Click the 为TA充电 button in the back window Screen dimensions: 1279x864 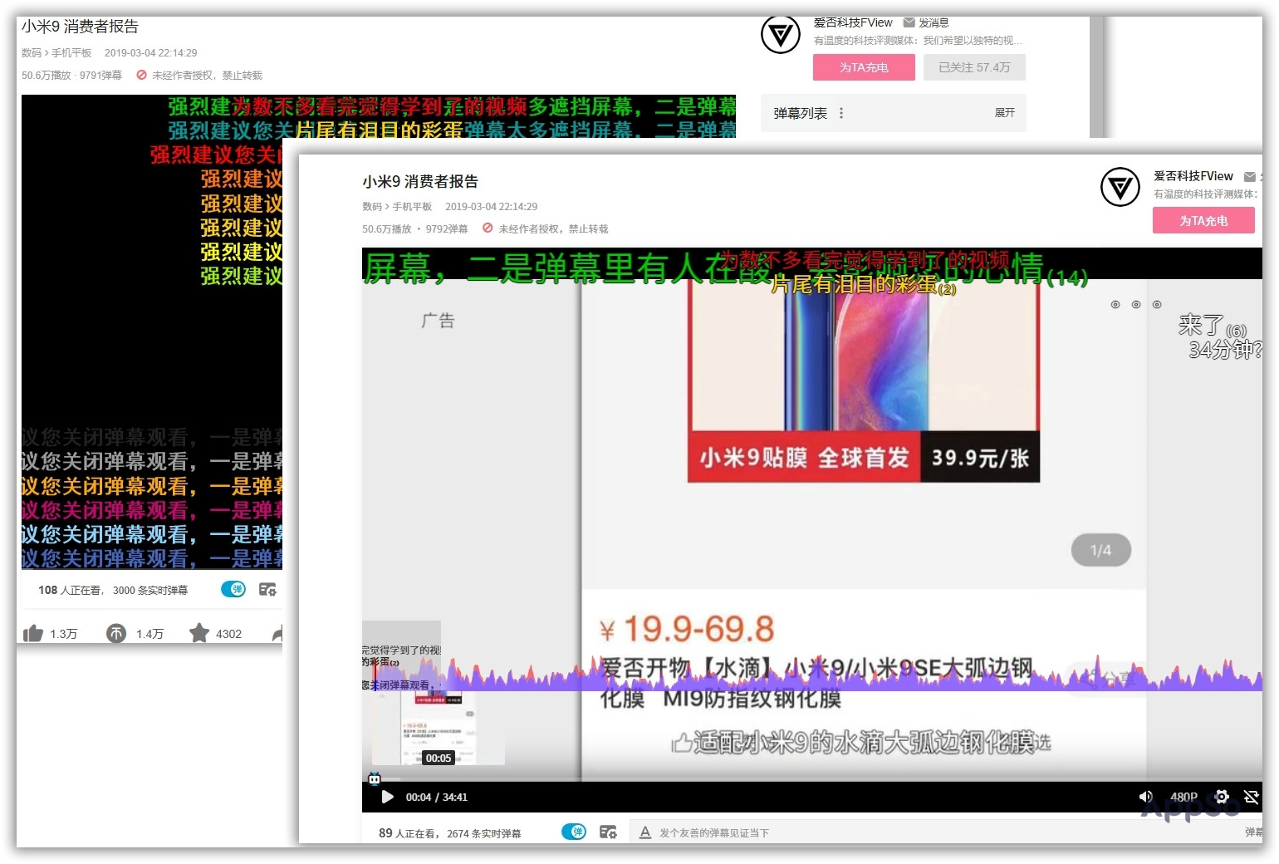click(x=864, y=67)
